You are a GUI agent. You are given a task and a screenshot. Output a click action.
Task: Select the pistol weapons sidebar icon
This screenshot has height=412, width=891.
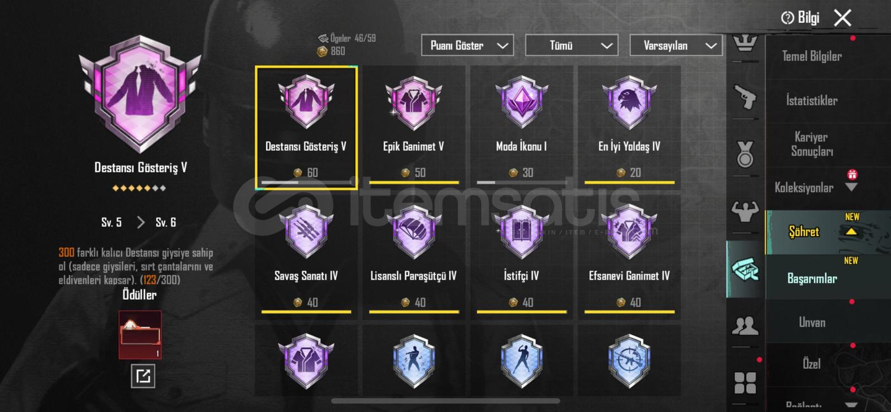click(745, 97)
